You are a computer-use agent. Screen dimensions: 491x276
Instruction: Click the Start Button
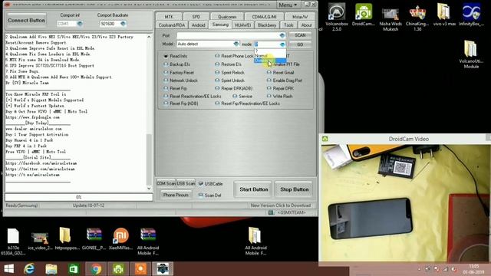pos(253,189)
